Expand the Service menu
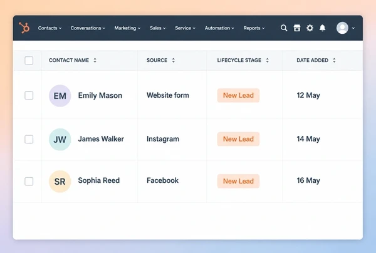The width and height of the screenshot is (376, 253). click(x=185, y=28)
